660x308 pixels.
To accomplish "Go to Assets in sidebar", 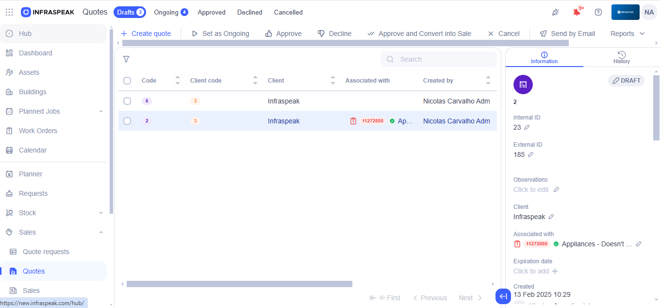I will coord(53,72).
